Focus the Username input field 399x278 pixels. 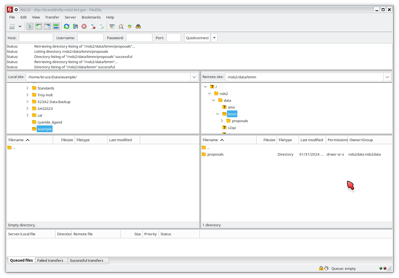click(x=90, y=38)
